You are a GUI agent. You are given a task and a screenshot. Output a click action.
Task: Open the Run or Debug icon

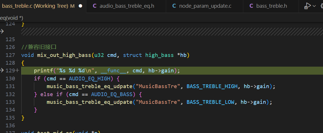(x=308, y=6)
